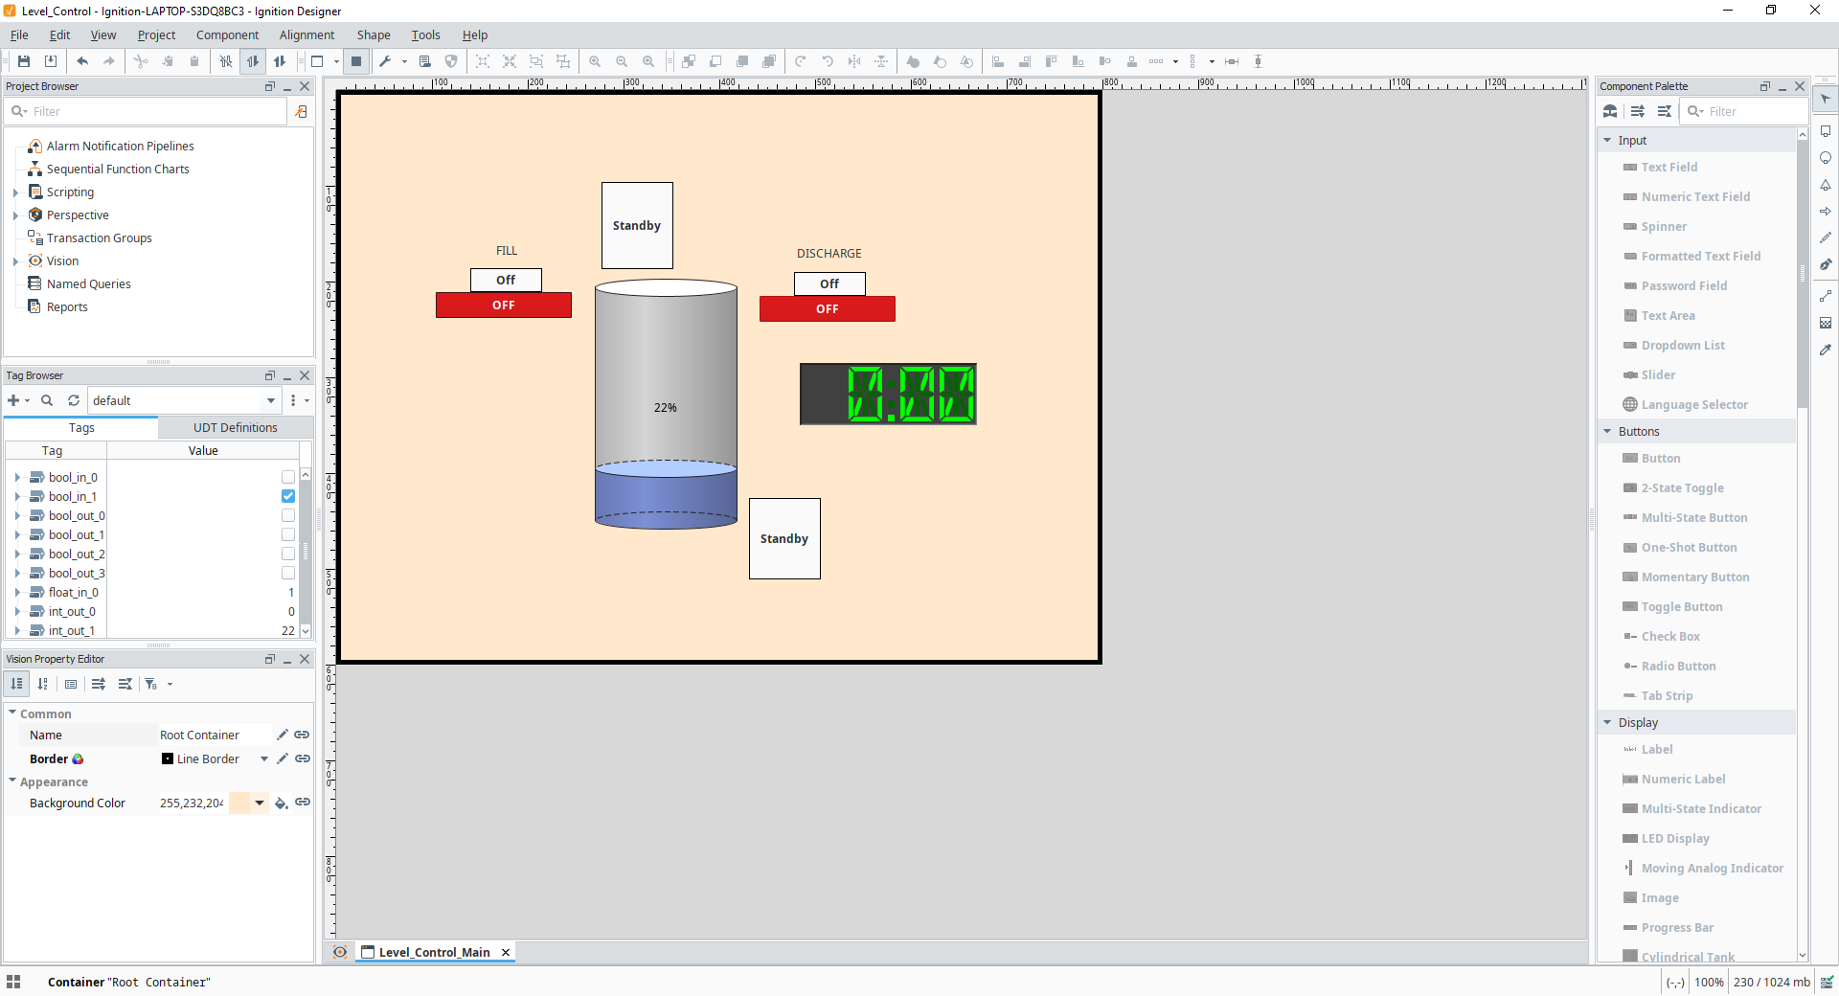Viewport: 1839px width, 996px height.
Task: Open the default tag provider dropdown
Action: (271, 400)
